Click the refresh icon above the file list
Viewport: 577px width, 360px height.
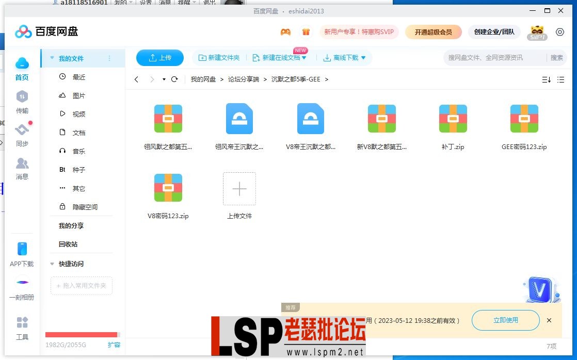175,79
